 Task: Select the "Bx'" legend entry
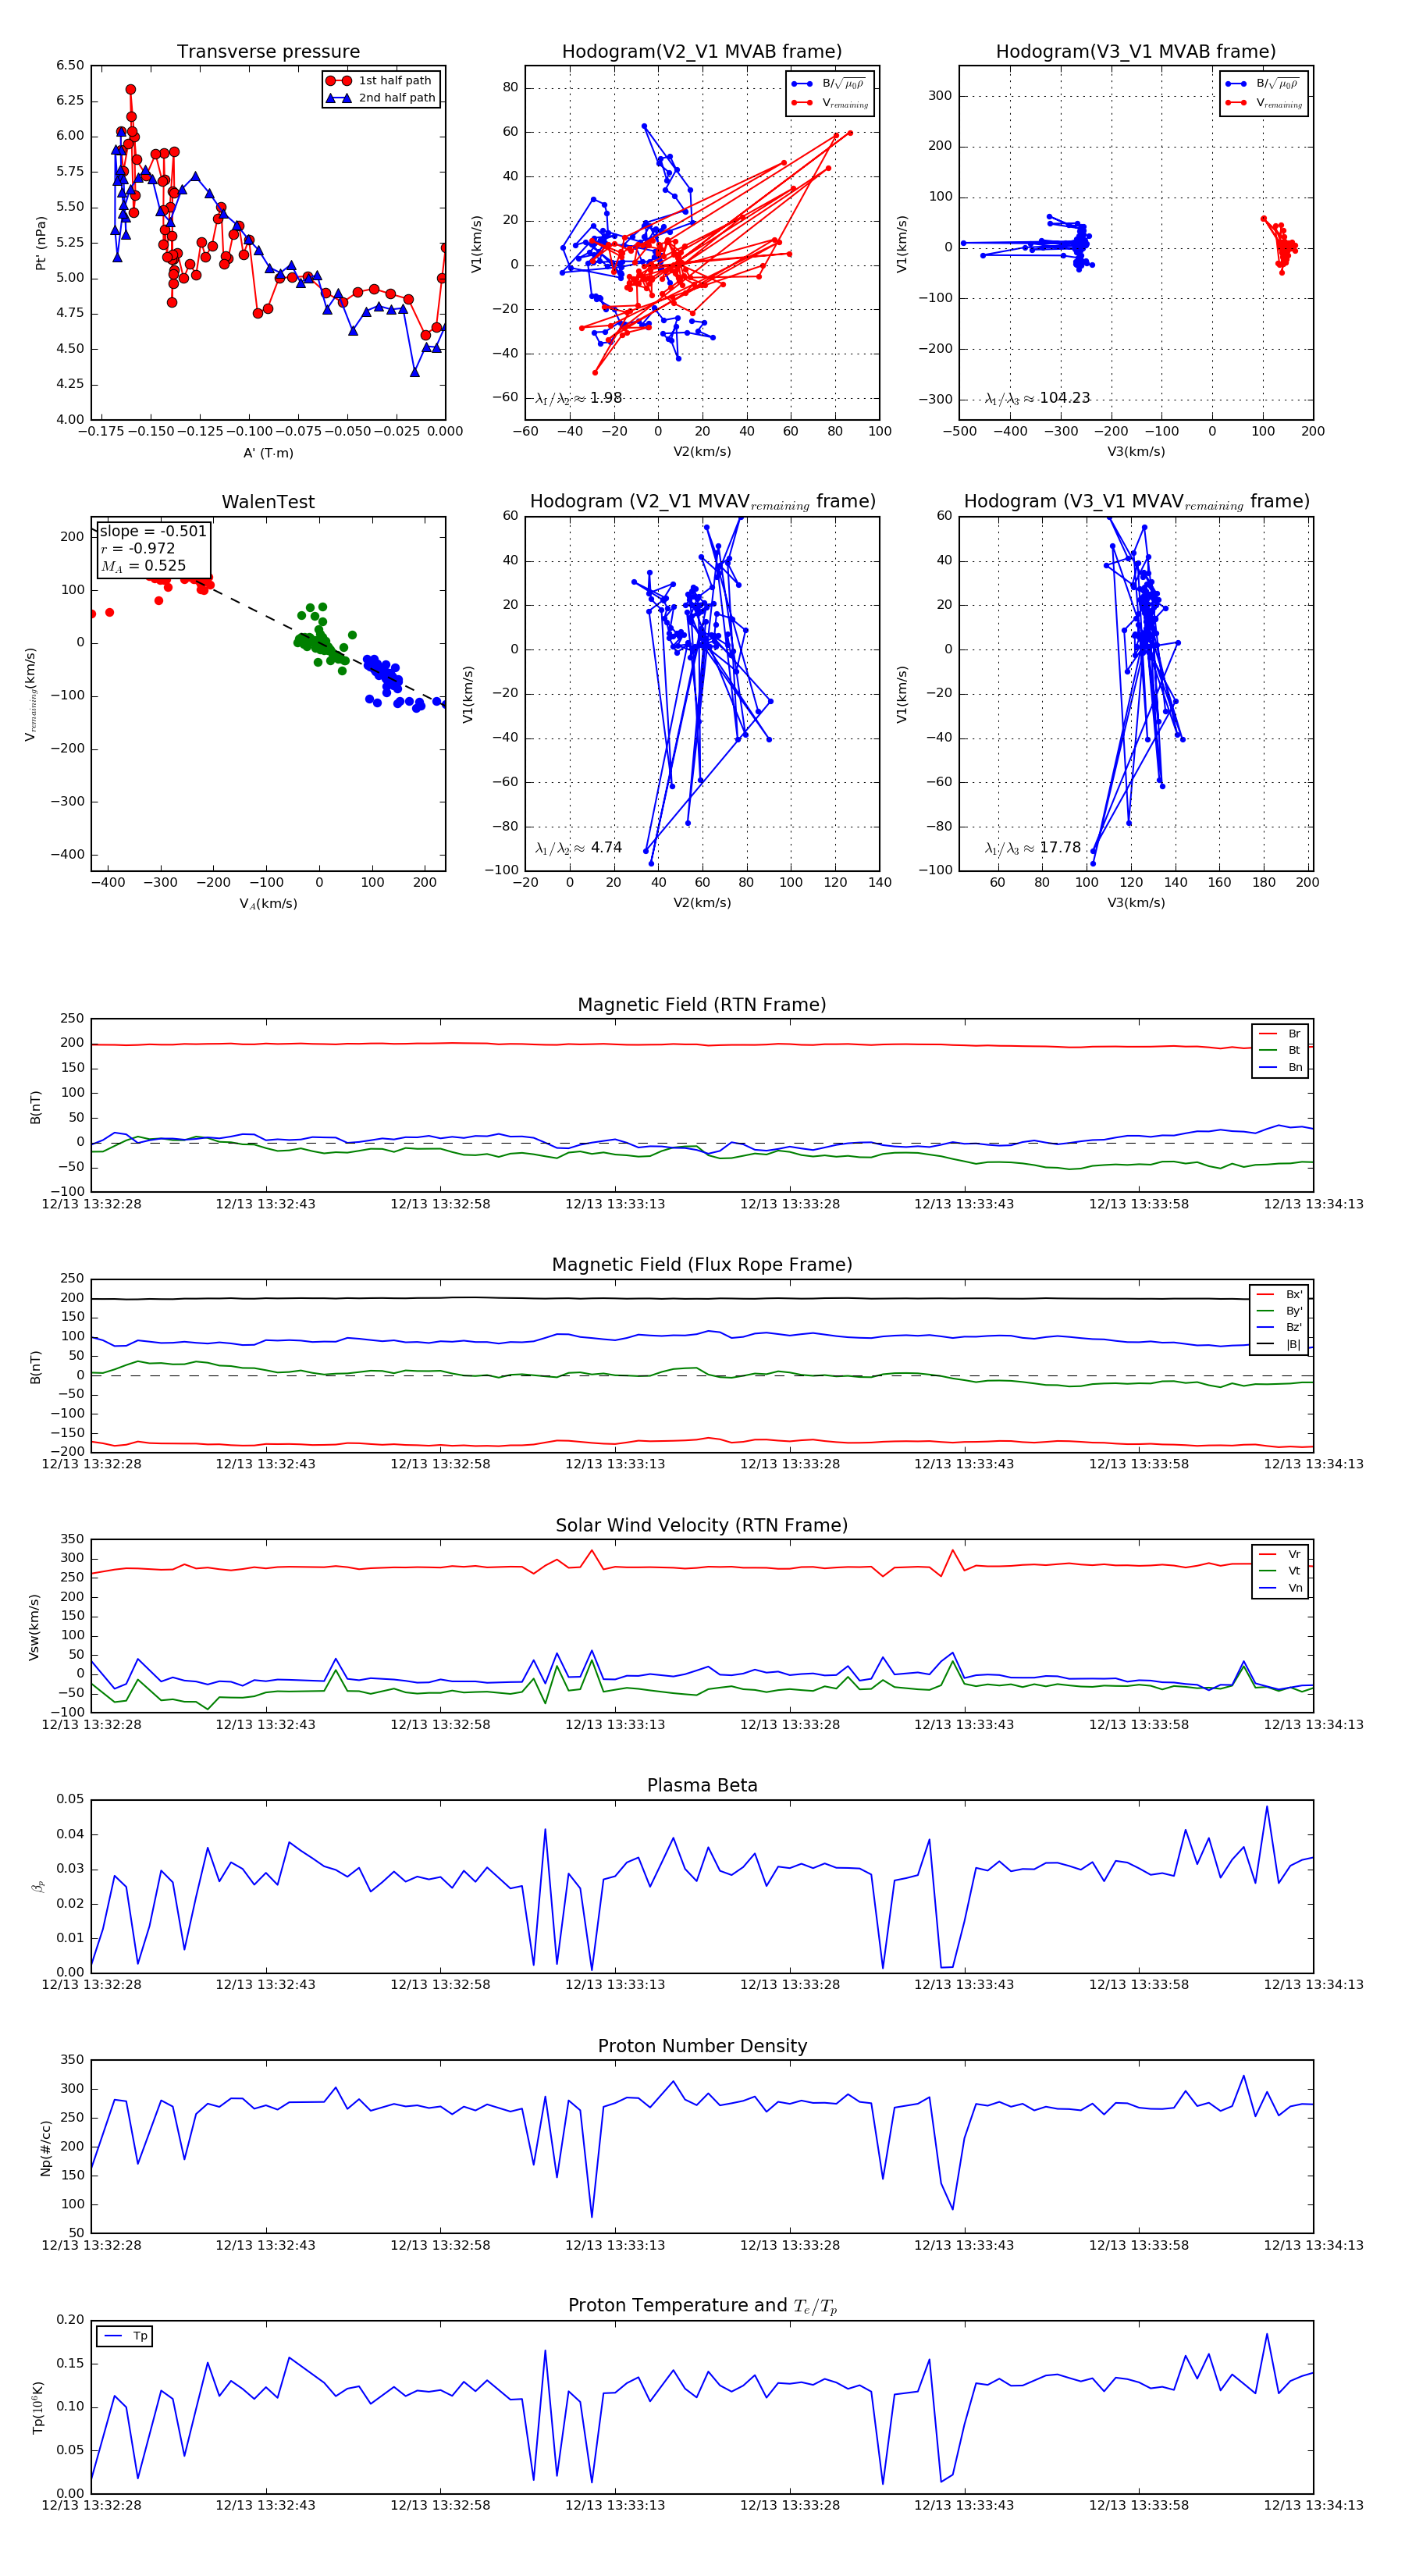tap(1279, 1294)
